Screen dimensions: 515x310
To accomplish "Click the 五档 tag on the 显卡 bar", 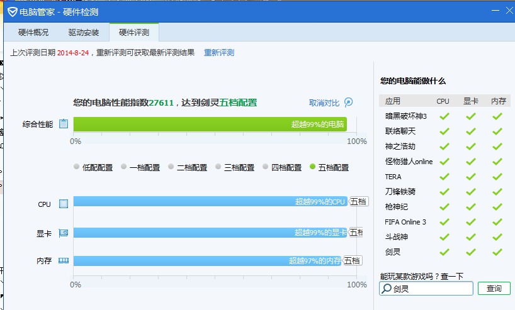I will coord(356,233).
